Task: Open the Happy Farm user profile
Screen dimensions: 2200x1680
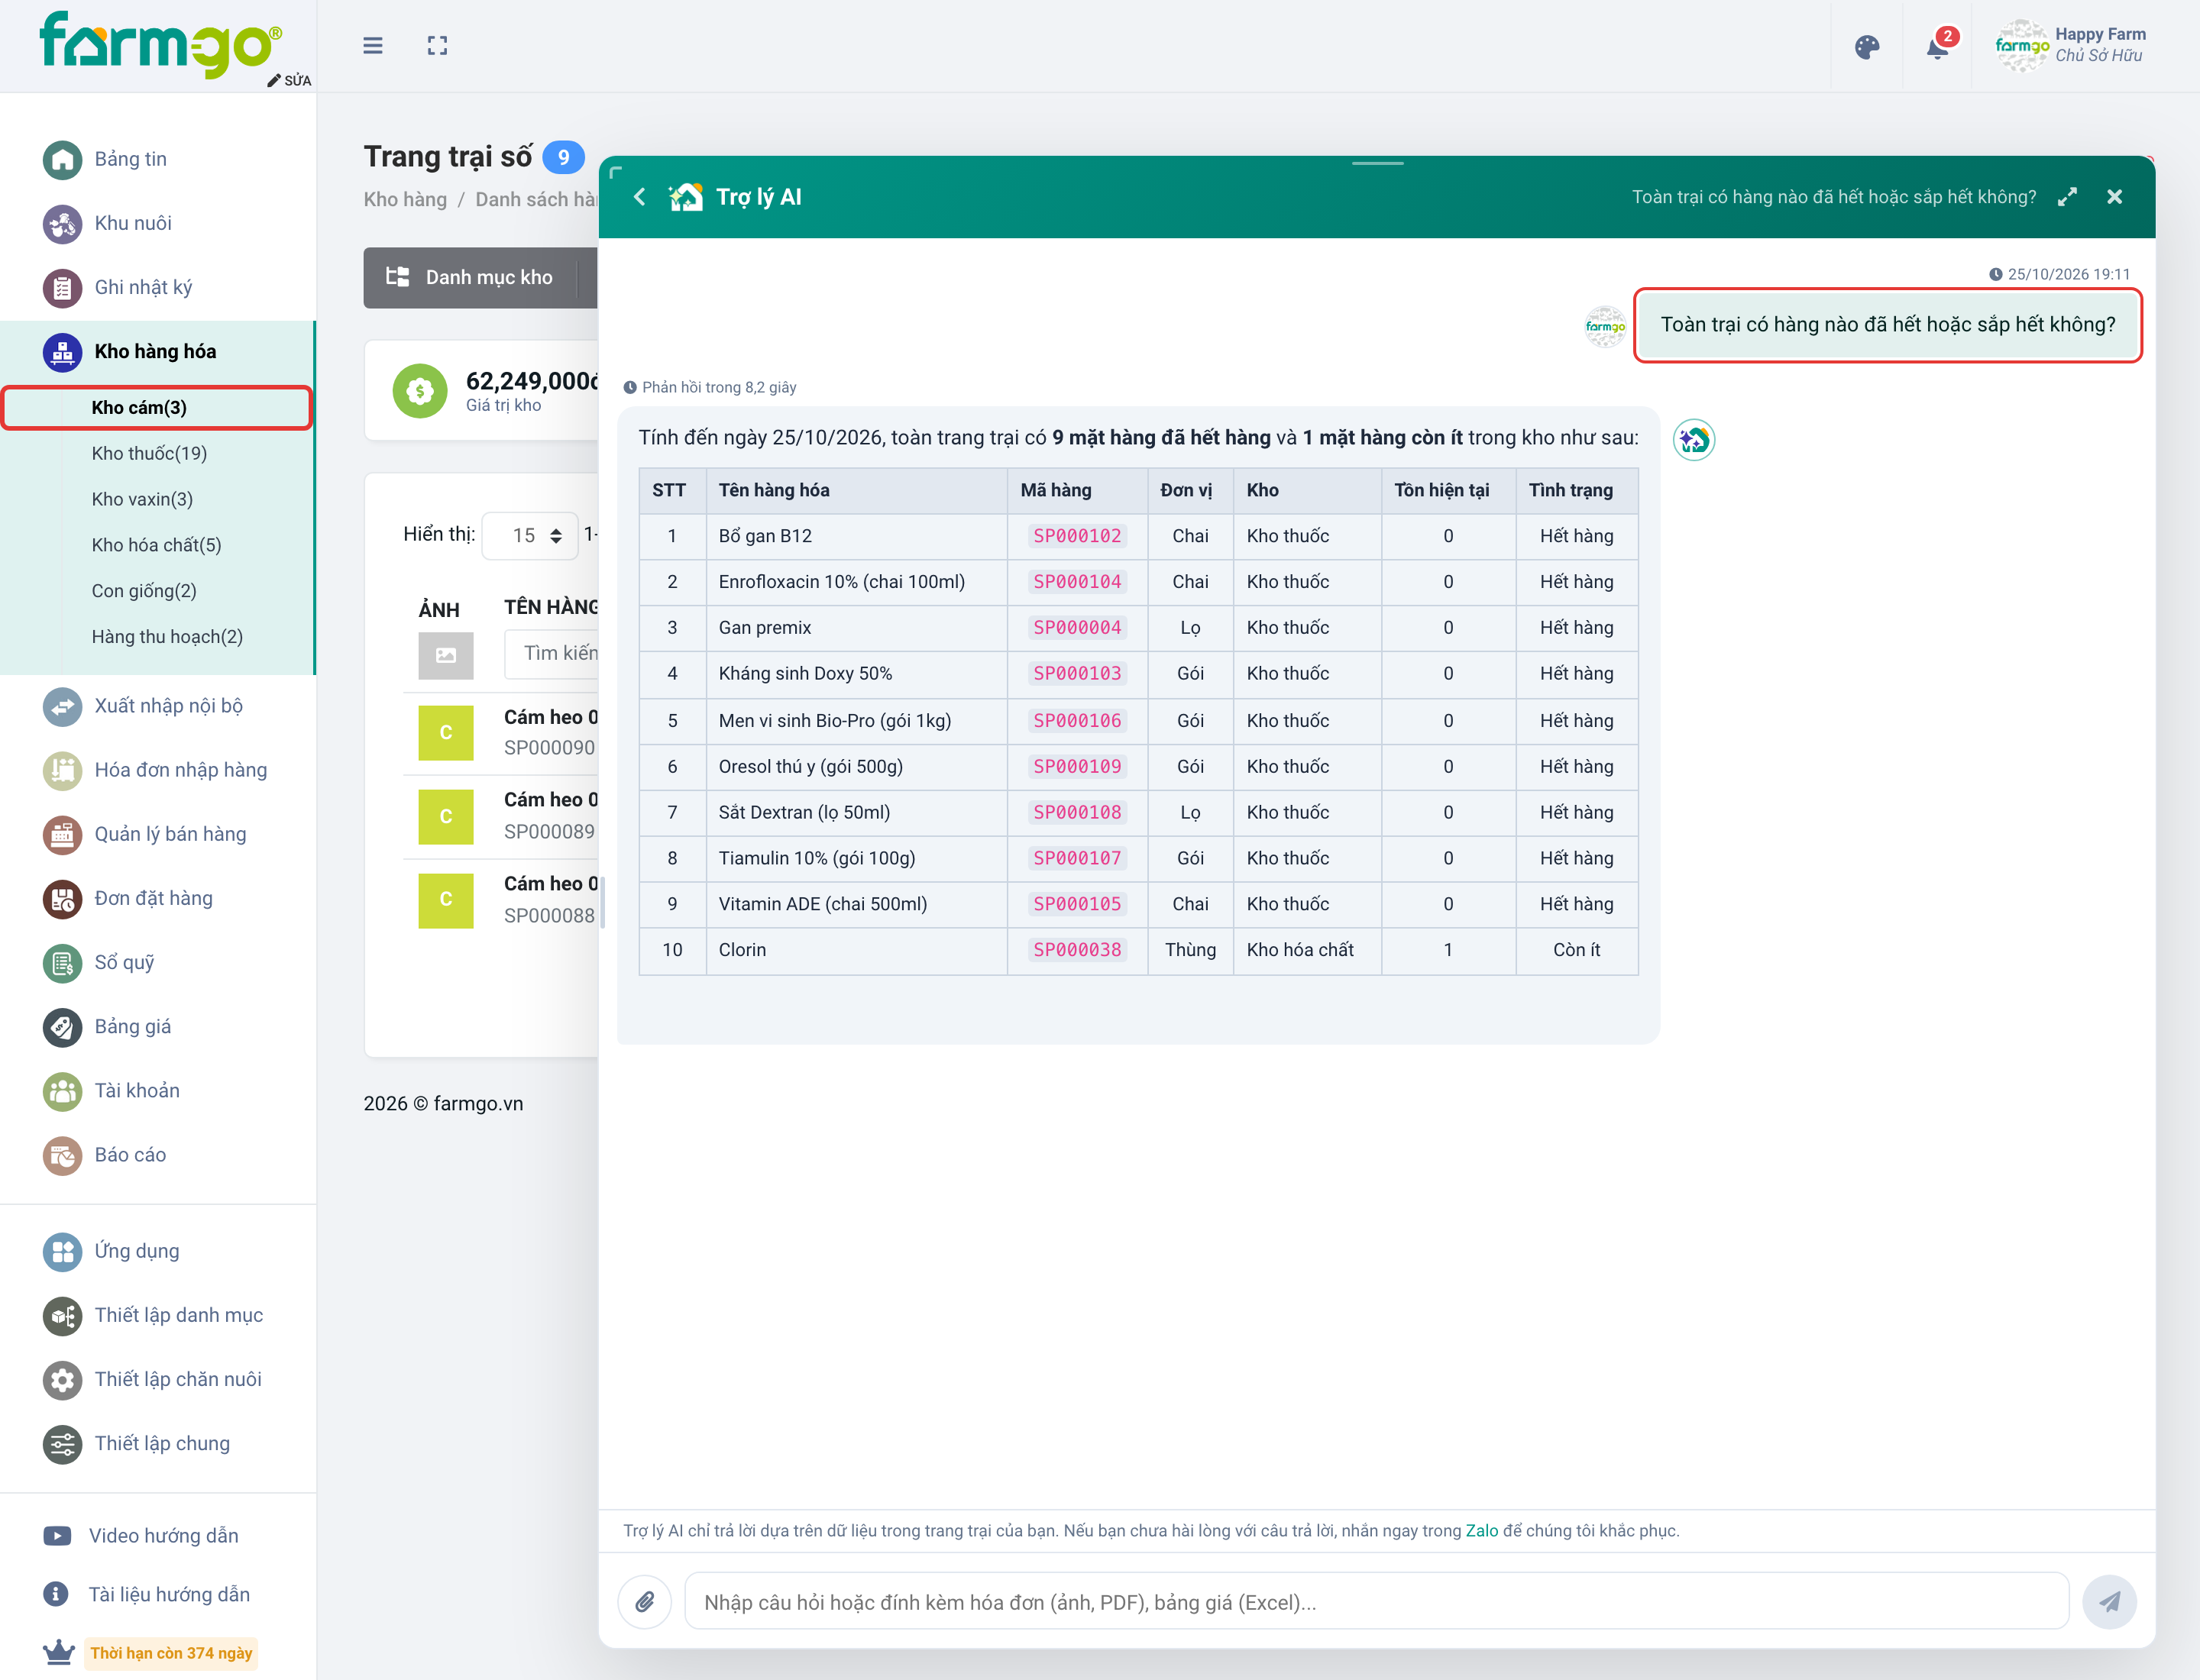Action: (x=2070, y=45)
